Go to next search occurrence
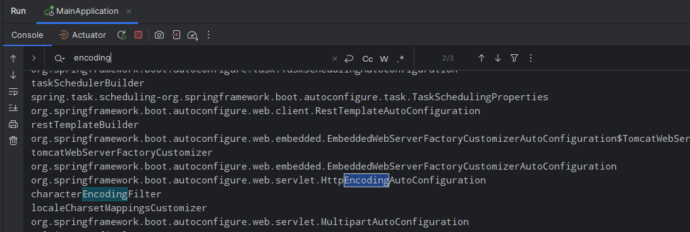Image resolution: width=690 pixels, height=232 pixels. pyautogui.click(x=498, y=58)
